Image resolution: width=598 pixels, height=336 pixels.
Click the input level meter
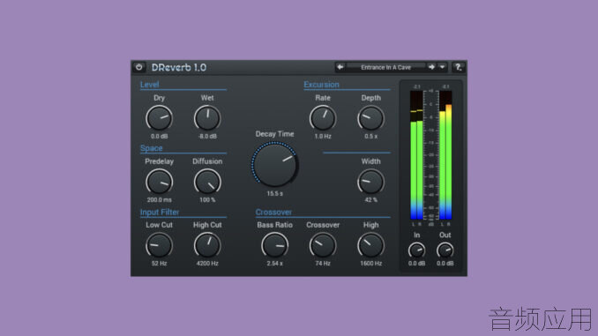[x=416, y=155]
